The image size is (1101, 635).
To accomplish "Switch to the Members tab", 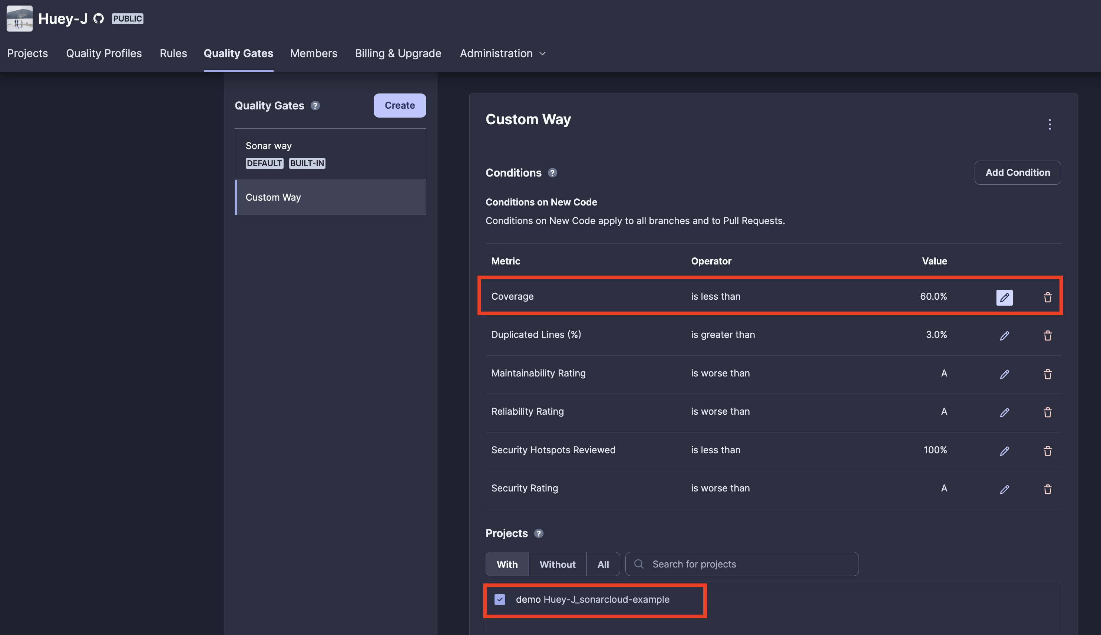I will 313,53.
